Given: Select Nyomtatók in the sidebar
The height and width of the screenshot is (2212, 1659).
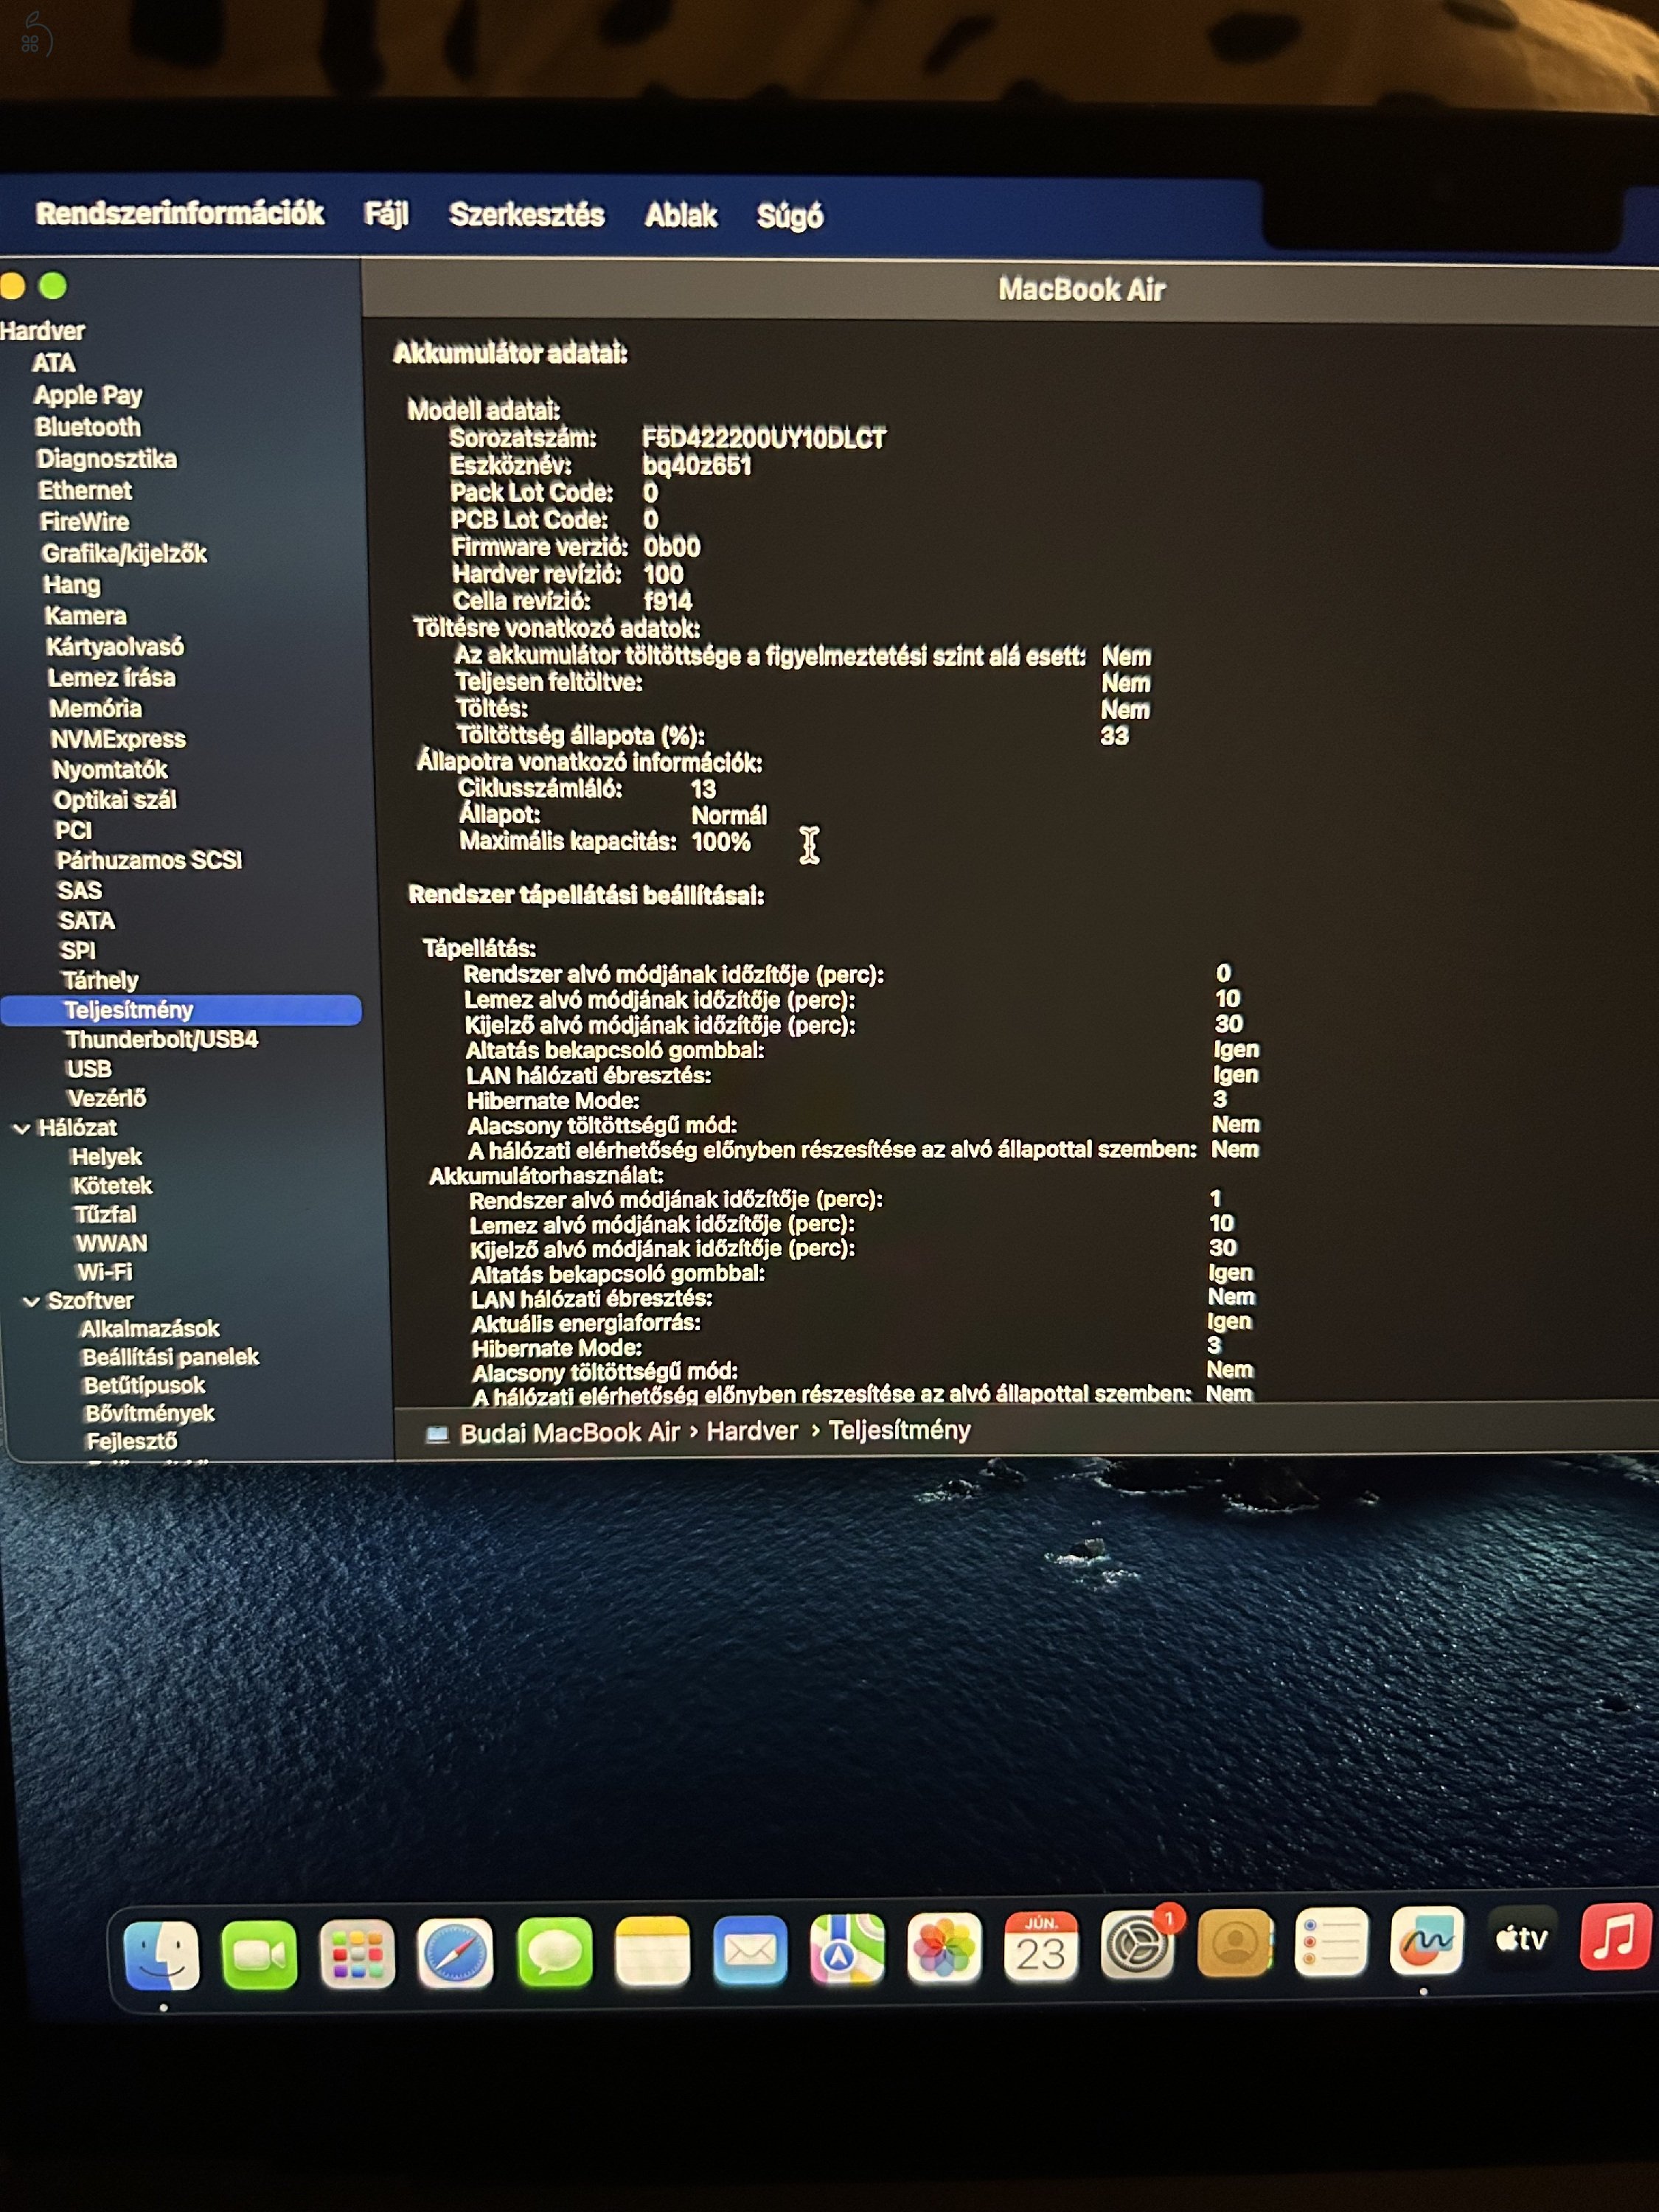Looking at the screenshot, I should [x=109, y=770].
